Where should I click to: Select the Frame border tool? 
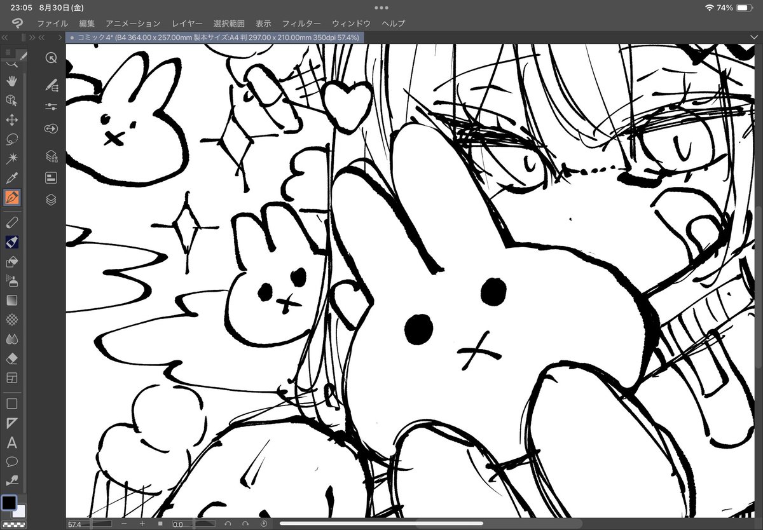(x=11, y=377)
